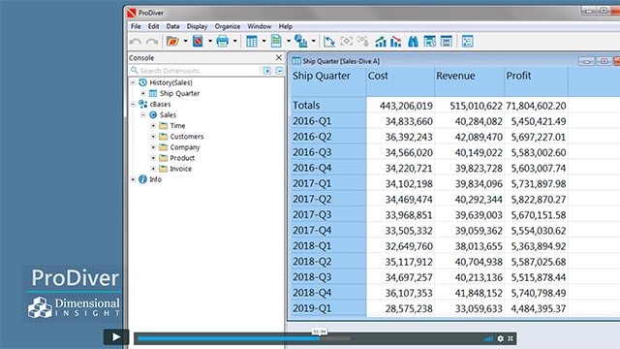The image size is (620, 349).
Task: Click the binoculars find icon
Action: [x=414, y=41]
